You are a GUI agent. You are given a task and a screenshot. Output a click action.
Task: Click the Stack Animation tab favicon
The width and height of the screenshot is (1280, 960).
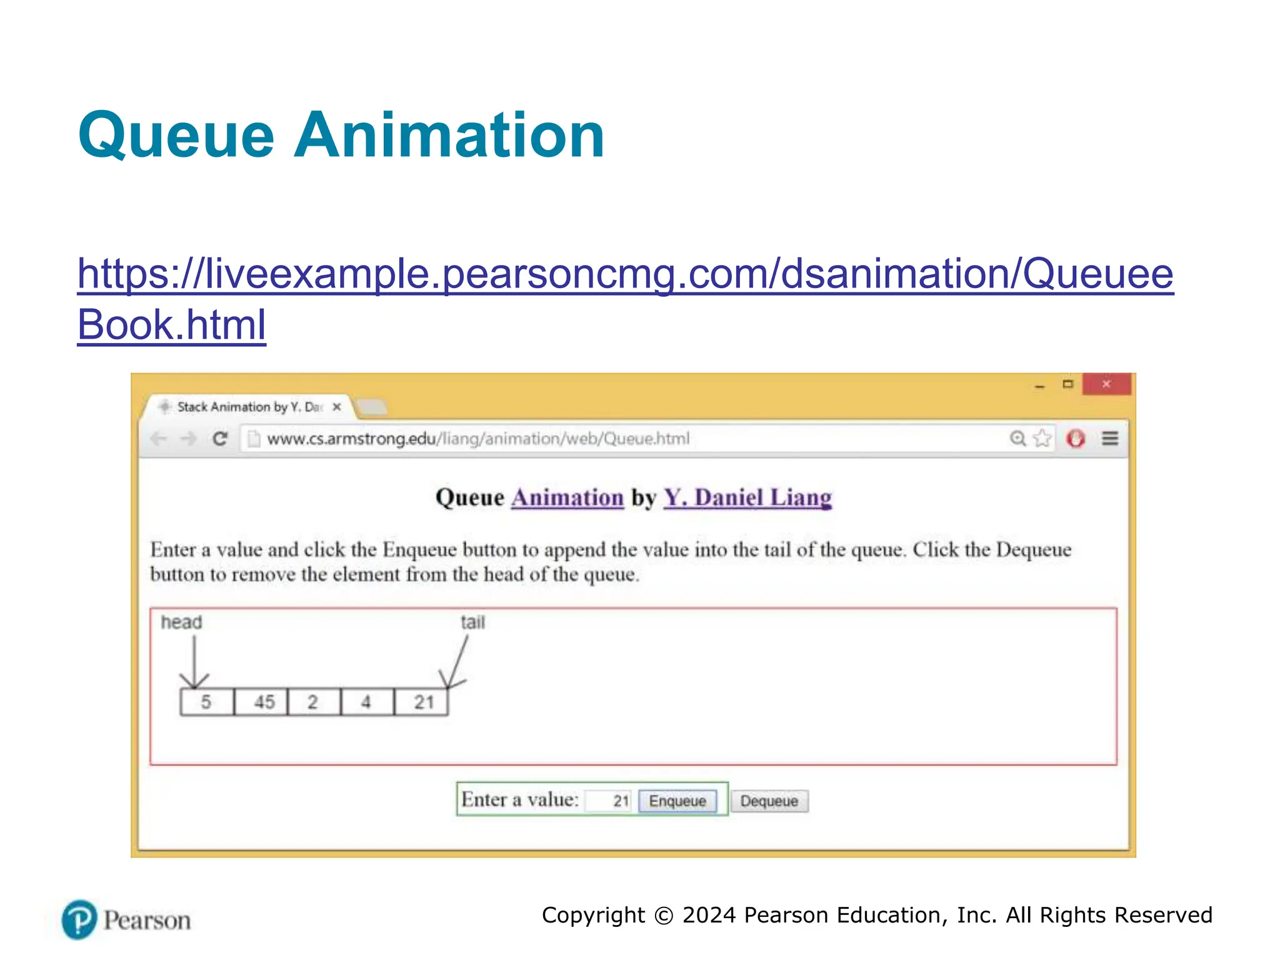pos(164,407)
